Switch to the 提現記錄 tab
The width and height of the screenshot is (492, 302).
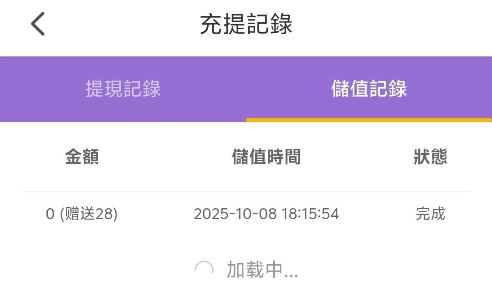pos(123,89)
